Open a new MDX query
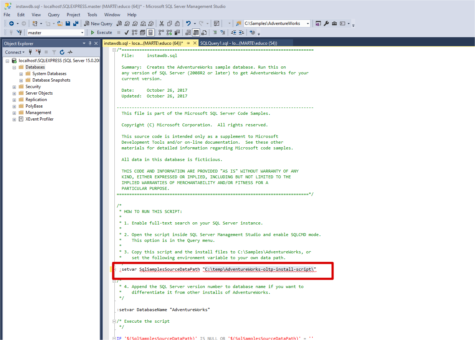475x340 pixels. coord(127,23)
